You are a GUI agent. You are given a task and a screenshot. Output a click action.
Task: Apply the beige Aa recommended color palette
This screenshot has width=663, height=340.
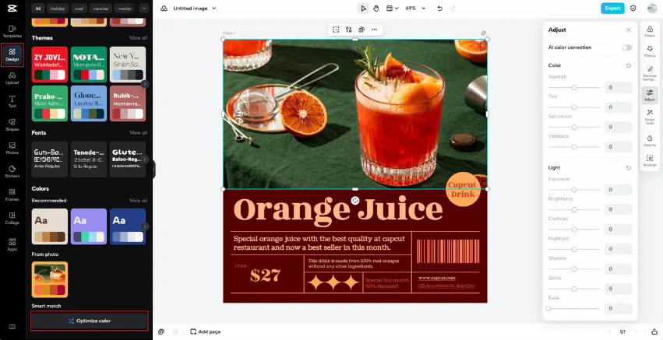49,226
